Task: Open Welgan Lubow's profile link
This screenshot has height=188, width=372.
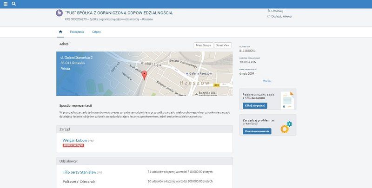Action: tap(75, 140)
